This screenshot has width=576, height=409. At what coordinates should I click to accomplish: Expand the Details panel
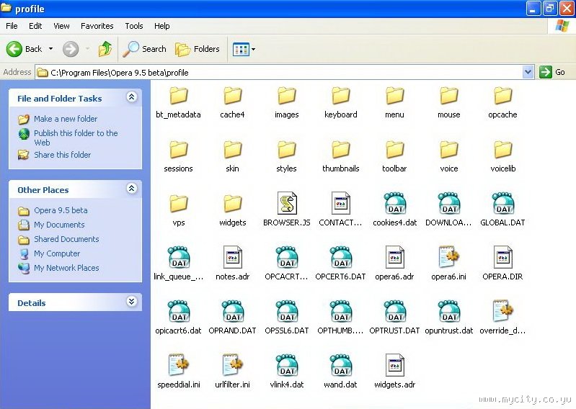click(x=131, y=302)
